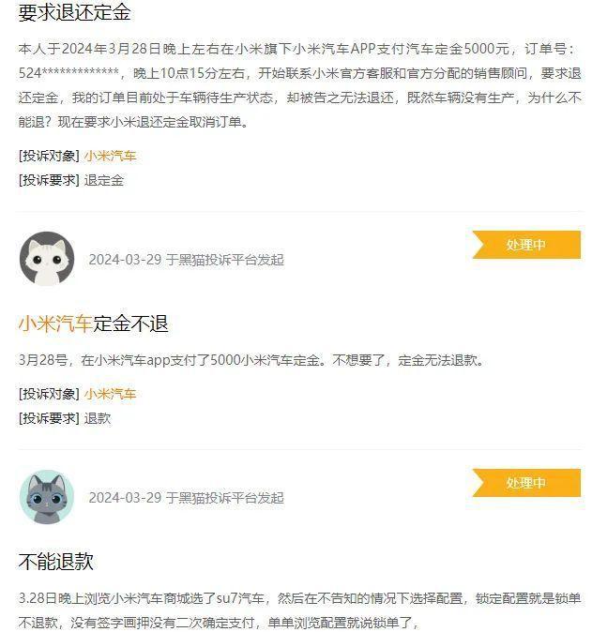This screenshot has height=632, width=592.
Task: Open complaint titled 不能退款
Action: [x=55, y=562]
